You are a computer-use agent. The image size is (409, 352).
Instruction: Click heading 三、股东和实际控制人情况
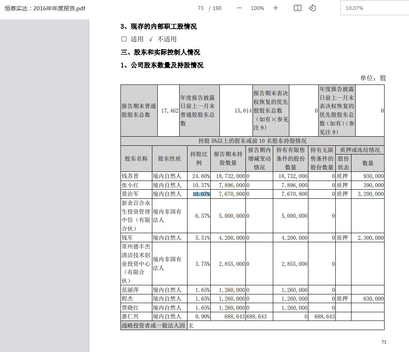point(160,52)
